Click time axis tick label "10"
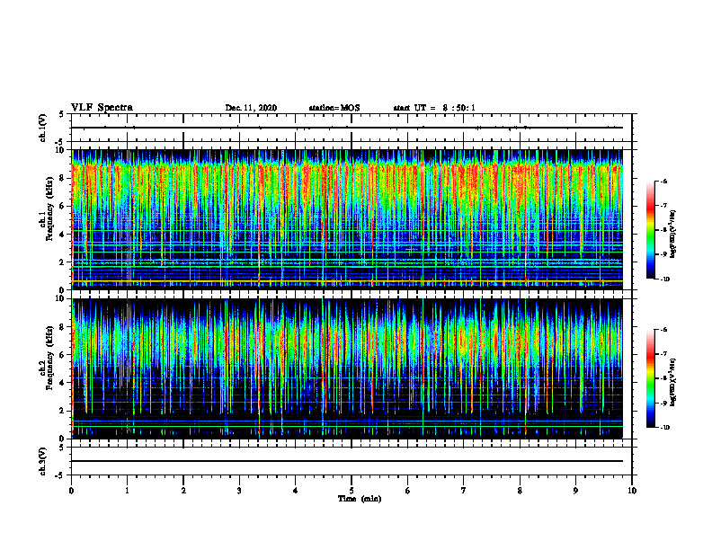This screenshot has width=712, height=550. pos(632,491)
